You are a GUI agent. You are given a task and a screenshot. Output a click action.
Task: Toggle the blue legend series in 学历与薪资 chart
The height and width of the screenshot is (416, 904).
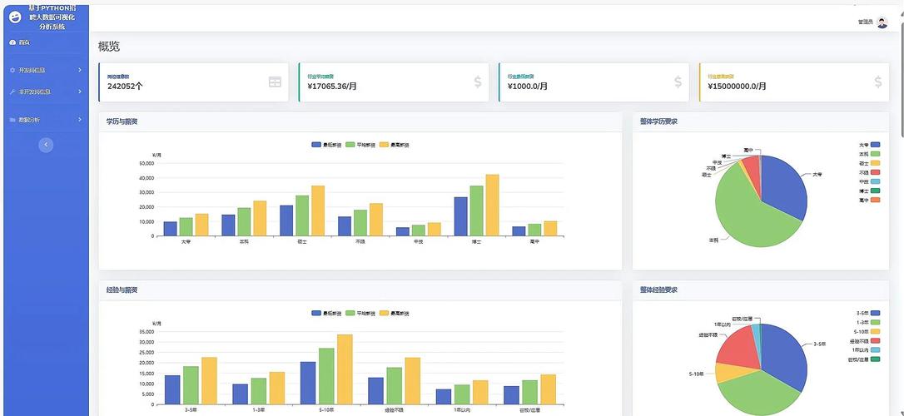[317, 145]
